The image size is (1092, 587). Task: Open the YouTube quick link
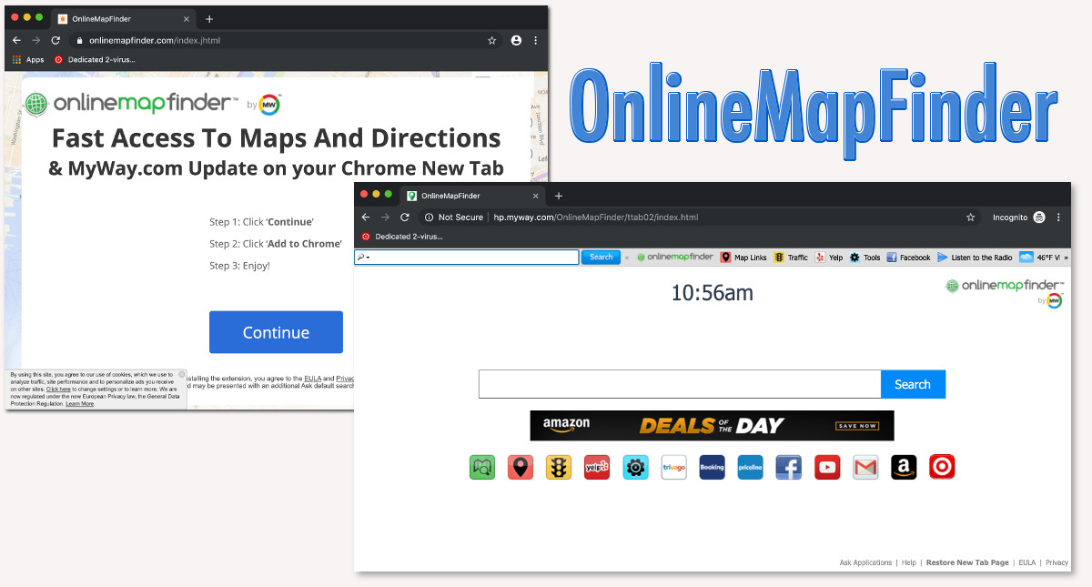(827, 467)
